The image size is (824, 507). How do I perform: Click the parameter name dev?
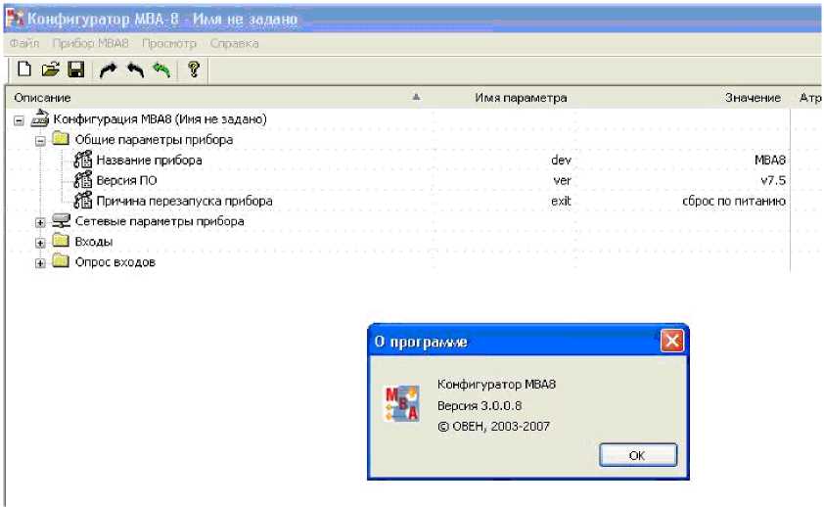pyautogui.click(x=561, y=160)
